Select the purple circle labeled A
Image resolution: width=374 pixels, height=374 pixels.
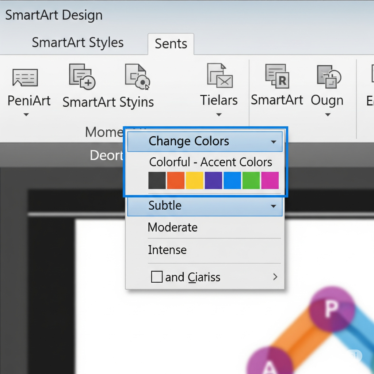[x=269, y=363]
